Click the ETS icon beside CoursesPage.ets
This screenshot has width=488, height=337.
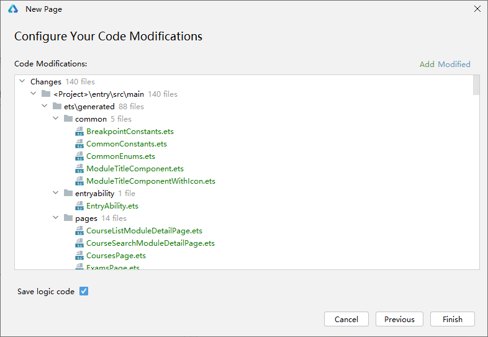coord(79,256)
